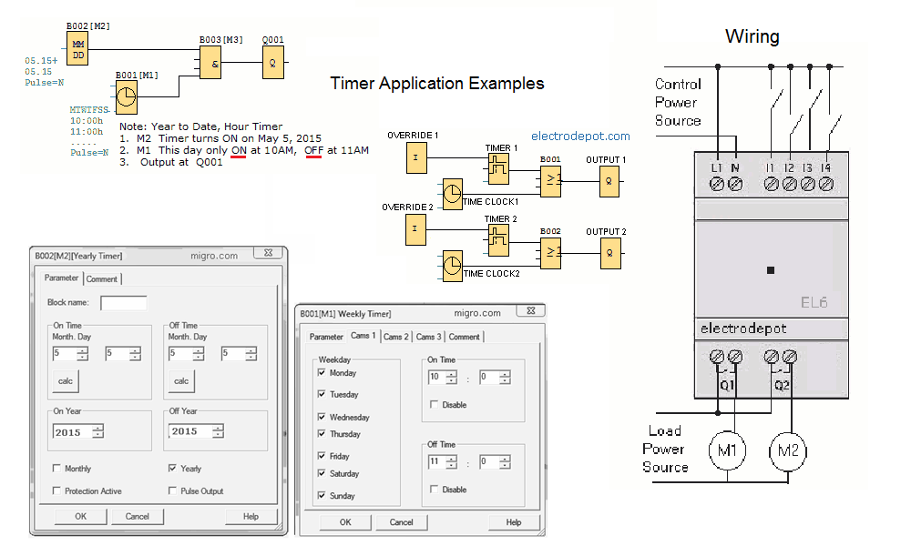Click the OVERRIDE 1 input block

[416, 157]
